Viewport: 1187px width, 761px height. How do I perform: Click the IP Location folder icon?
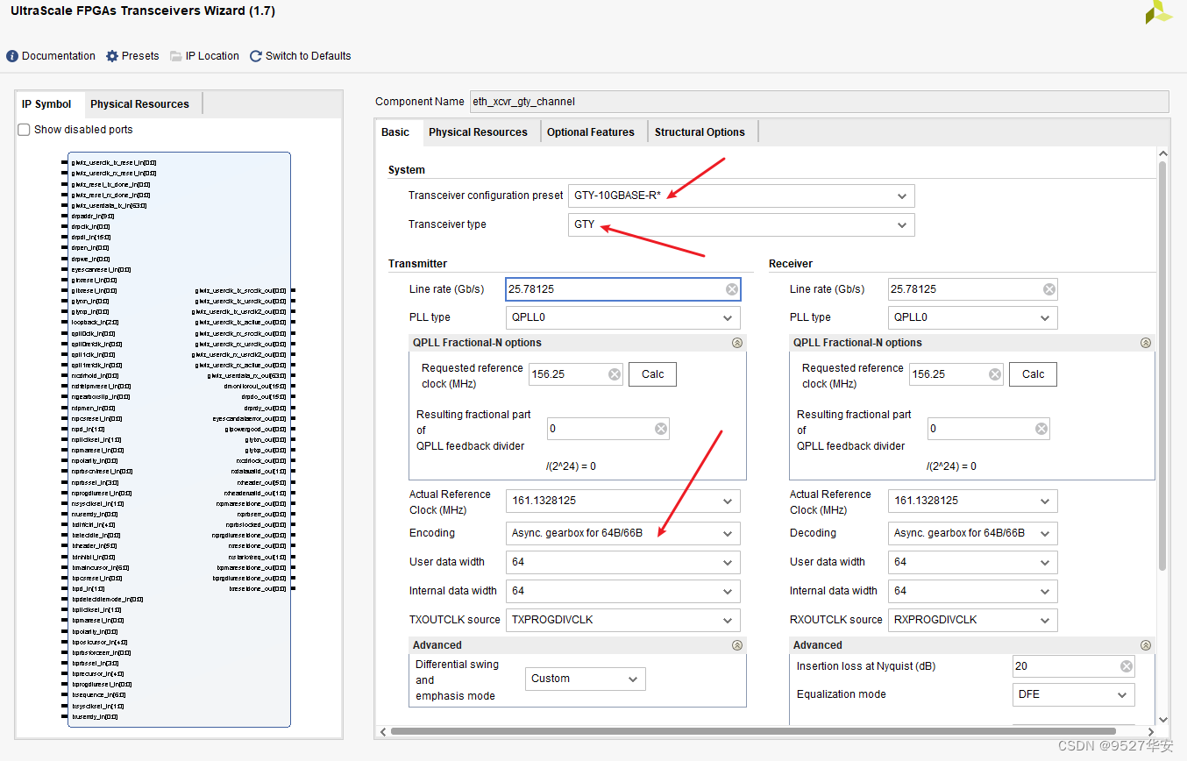click(x=176, y=56)
